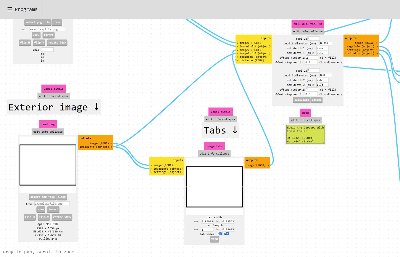Image resolution: width=400 pixels, height=257 pixels.
Task: Click src field of outline.png module
Action: click(52, 204)
